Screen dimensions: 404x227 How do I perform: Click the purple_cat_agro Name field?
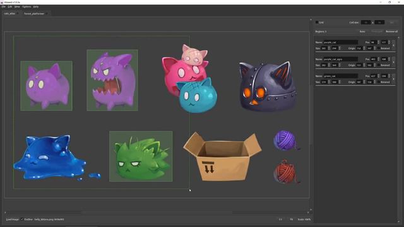click(340, 59)
